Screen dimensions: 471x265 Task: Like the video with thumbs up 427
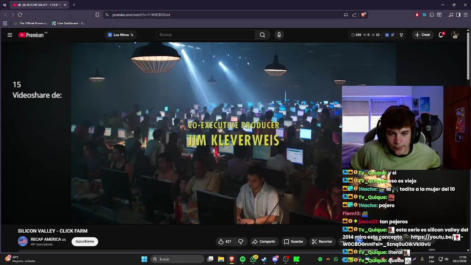point(225,241)
